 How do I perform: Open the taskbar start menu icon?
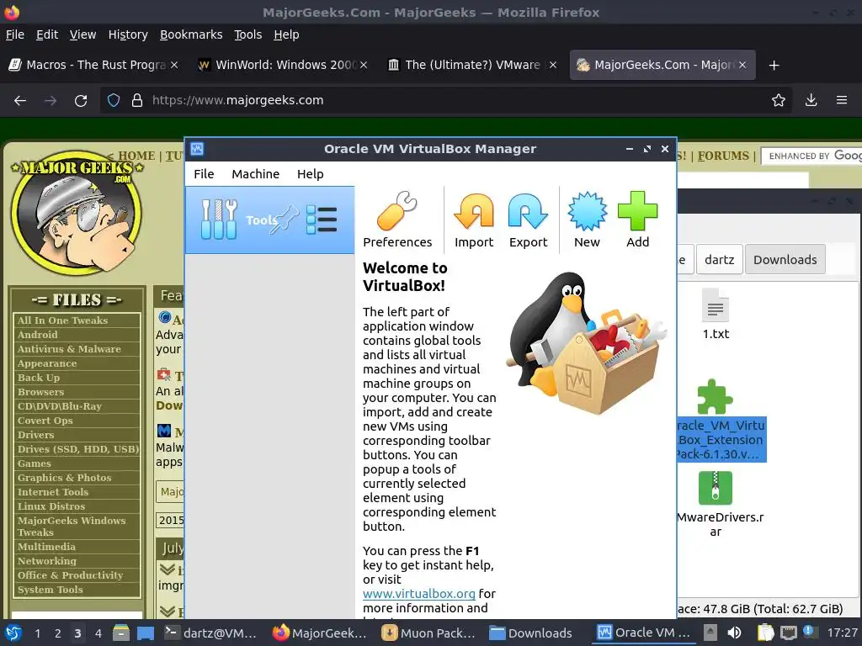coord(13,633)
